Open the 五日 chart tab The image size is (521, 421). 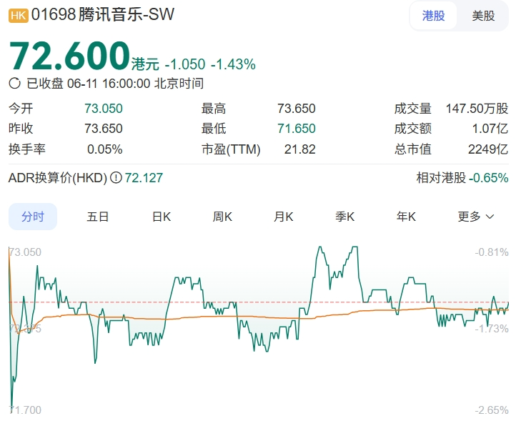tap(98, 217)
